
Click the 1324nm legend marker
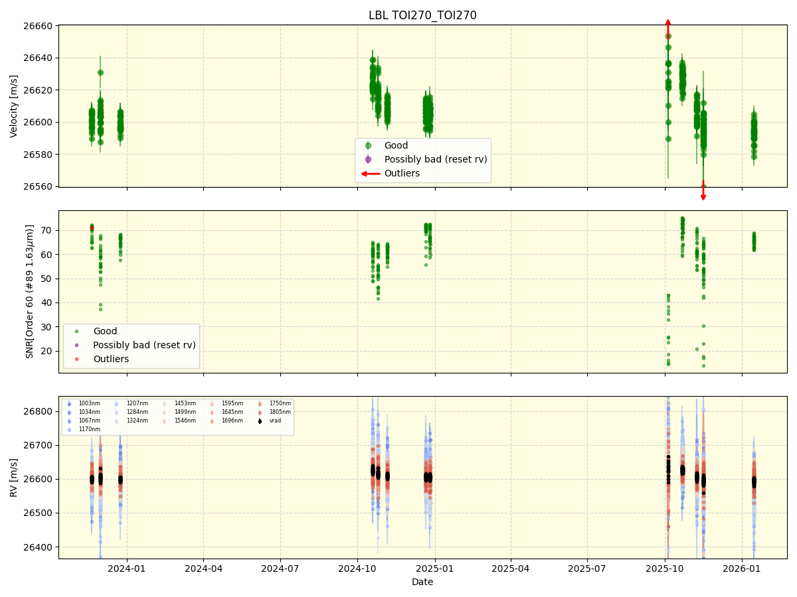[117, 421]
